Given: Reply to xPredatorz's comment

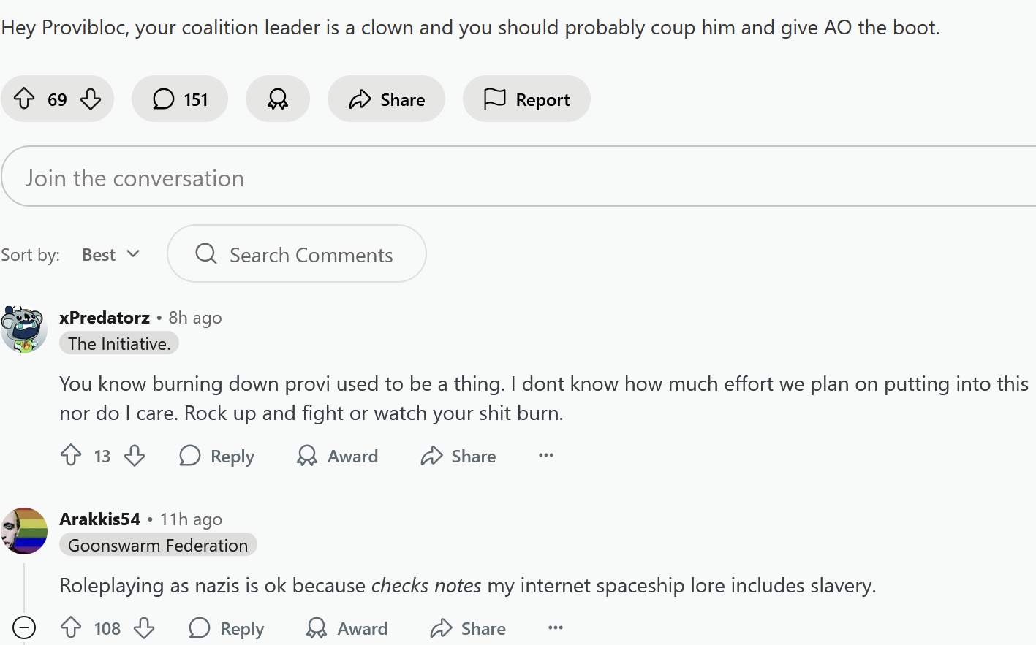Looking at the screenshot, I should tap(217, 456).
